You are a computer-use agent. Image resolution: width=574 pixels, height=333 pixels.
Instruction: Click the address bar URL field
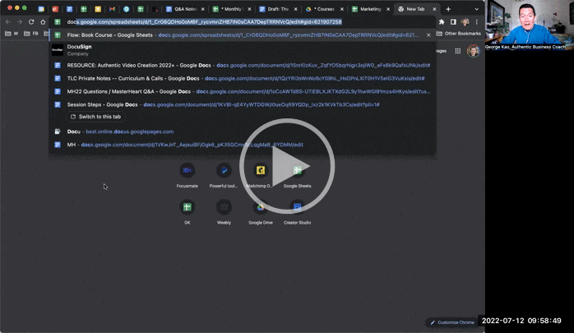242,22
